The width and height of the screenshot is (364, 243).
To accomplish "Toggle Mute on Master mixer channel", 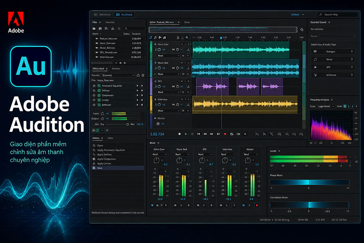I will coord(243,205).
